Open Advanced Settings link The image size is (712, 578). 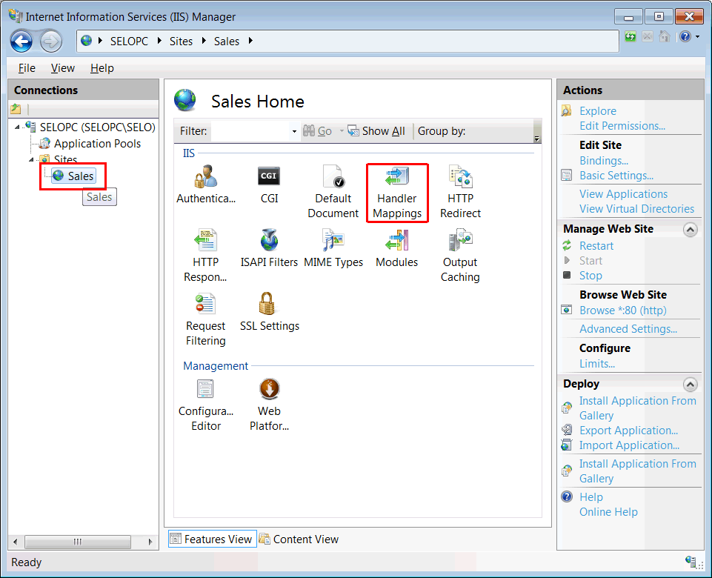[628, 329]
